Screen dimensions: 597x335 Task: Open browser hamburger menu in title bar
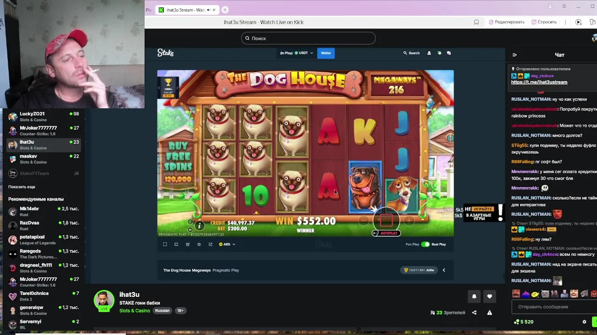pos(564,6)
